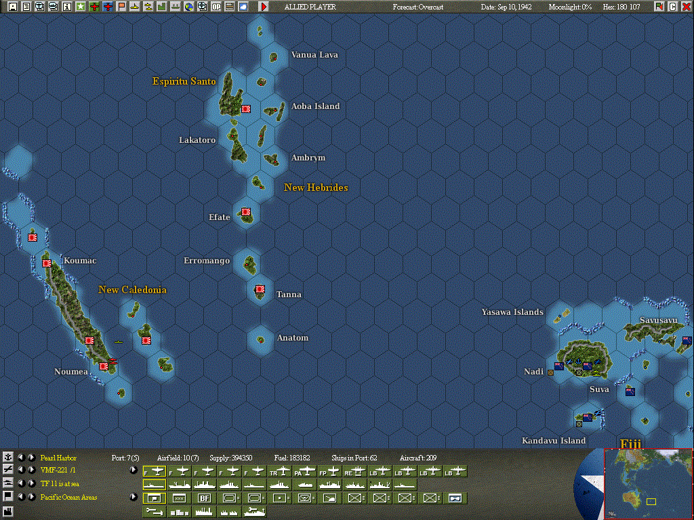Click 'TF 11 is at sea' text

click(60, 483)
